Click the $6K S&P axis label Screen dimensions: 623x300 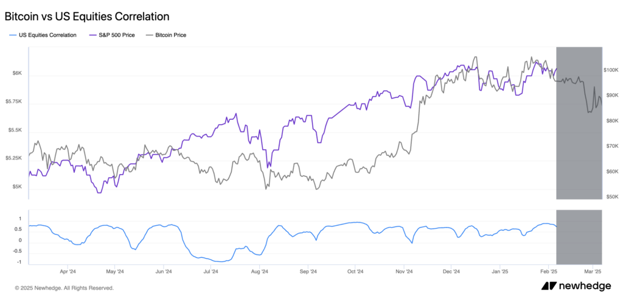tap(16, 74)
